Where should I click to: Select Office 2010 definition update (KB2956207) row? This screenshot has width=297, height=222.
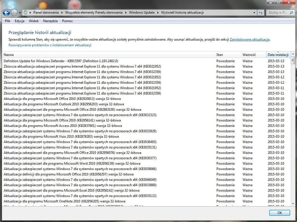tap(146, 174)
